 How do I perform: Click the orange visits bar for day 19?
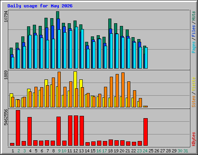117,91
